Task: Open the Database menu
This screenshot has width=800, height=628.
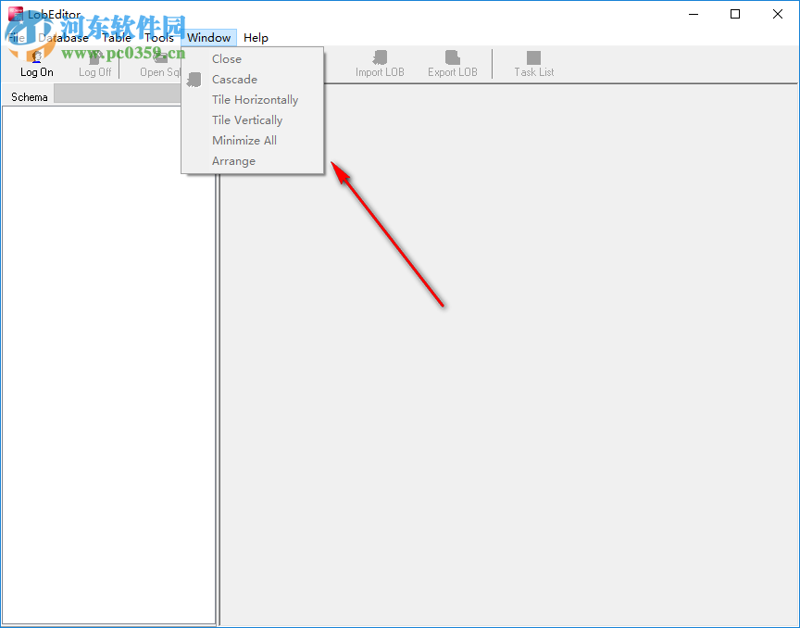Action: 64,38
